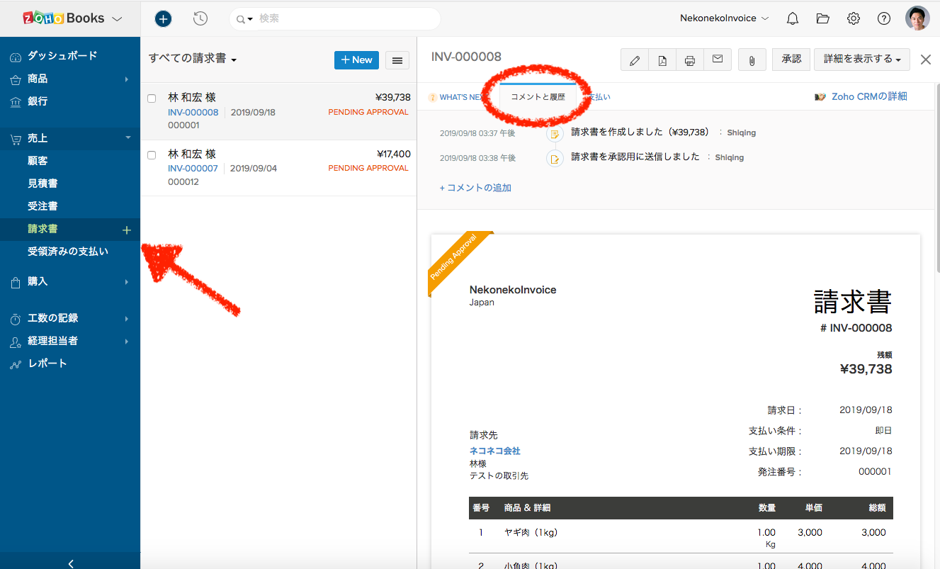
Task: Open the Zoho Books app switcher dropdown
Action: (x=117, y=19)
